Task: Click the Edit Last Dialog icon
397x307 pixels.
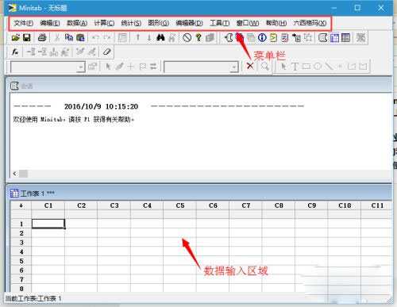Action: [x=122, y=37]
